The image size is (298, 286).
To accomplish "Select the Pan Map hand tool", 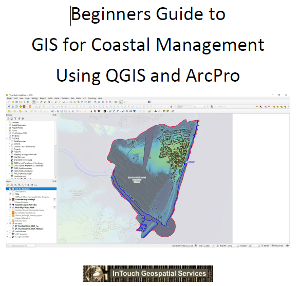I will pyautogui.click(x=34, y=102).
